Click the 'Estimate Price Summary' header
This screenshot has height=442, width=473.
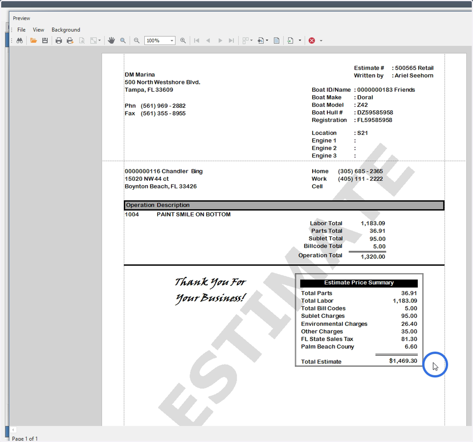coord(359,283)
